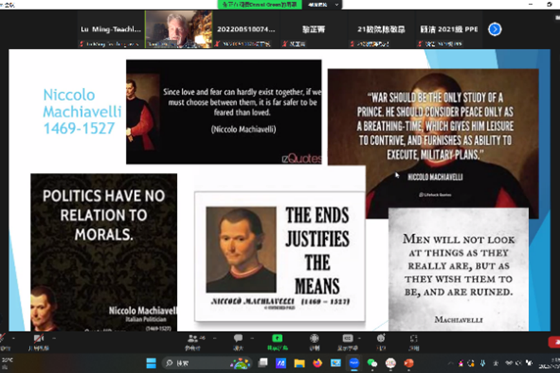The width and height of the screenshot is (560, 373).
Task: Click the taskbar clock and date
Action: click(x=549, y=363)
